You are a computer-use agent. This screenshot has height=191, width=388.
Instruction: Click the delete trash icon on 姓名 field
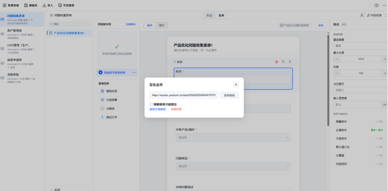pyautogui.click(x=290, y=62)
